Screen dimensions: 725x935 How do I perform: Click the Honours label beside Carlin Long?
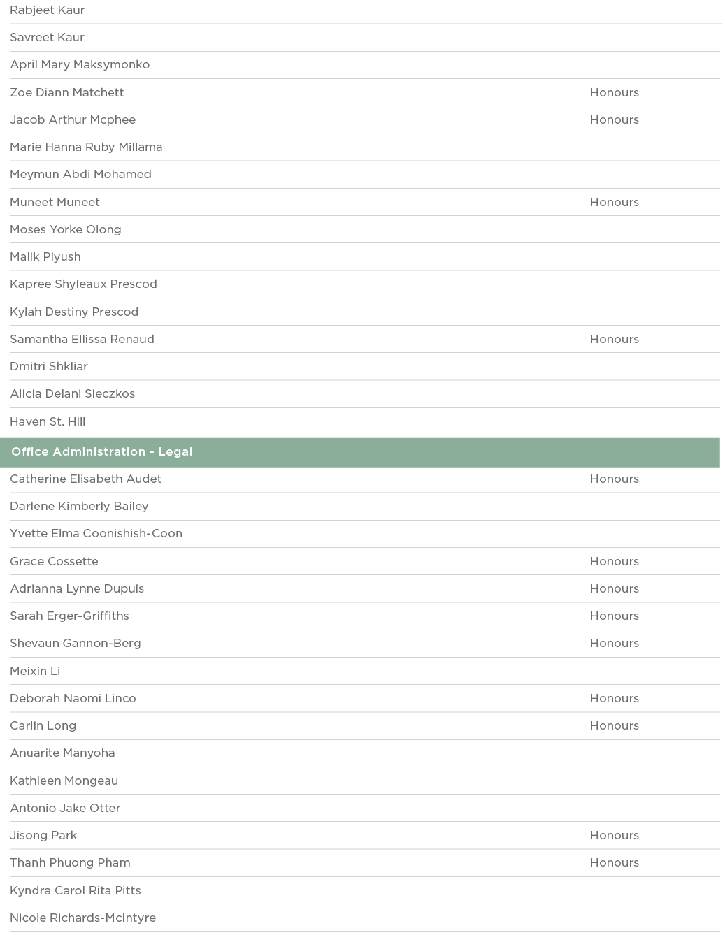point(614,726)
